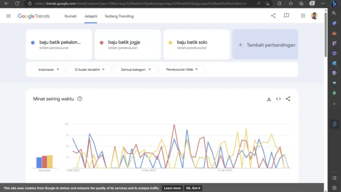341x192 pixels.
Task: Open the Google apps grid
Action: pos(303,16)
